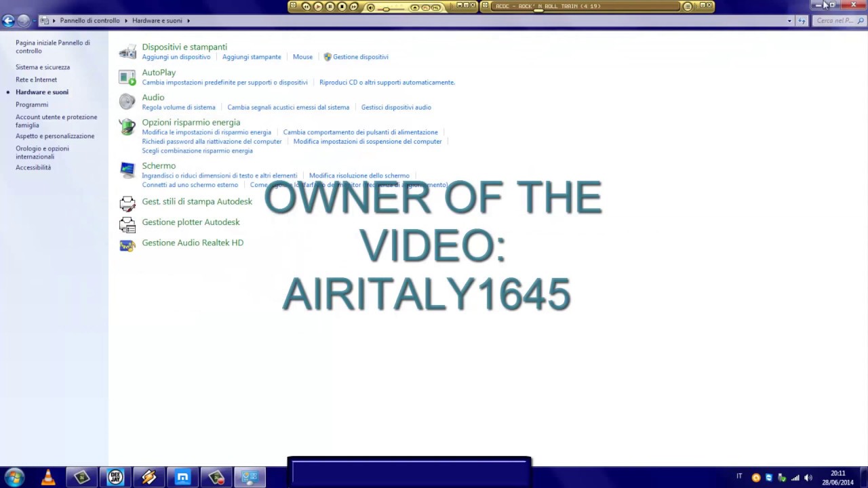Click the Mouse link
The width and height of the screenshot is (868, 488).
coord(302,57)
